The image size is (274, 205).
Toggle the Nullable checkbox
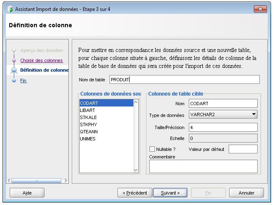click(x=152, y=149)
